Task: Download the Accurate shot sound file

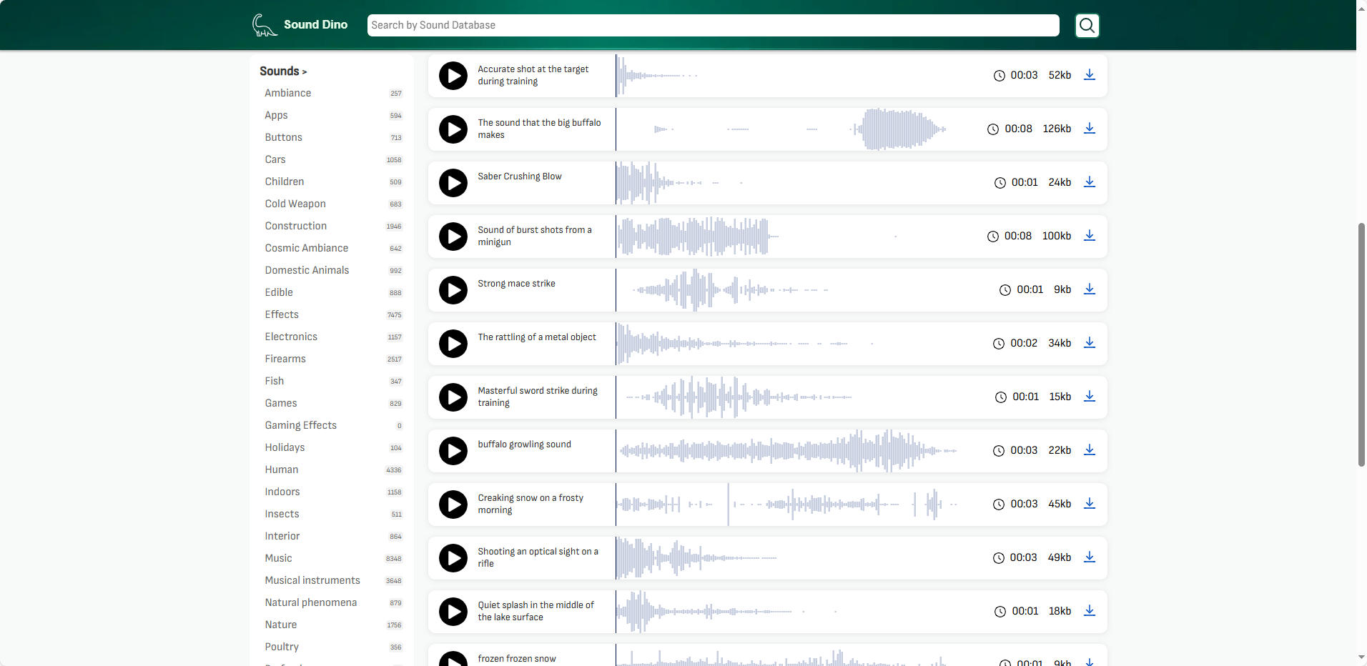Action: 1089,75
